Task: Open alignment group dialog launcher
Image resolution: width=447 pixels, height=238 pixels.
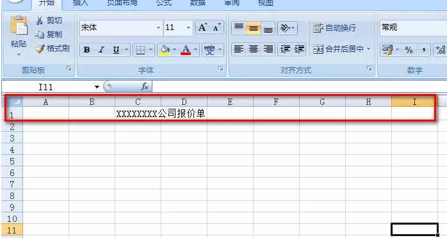Action: coord(369,68)
